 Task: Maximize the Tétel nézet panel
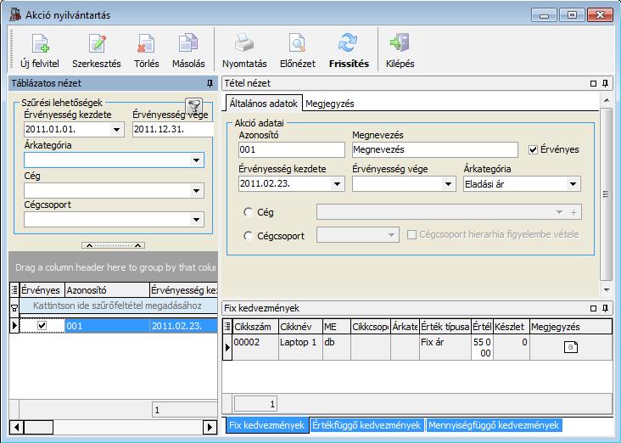593,83
